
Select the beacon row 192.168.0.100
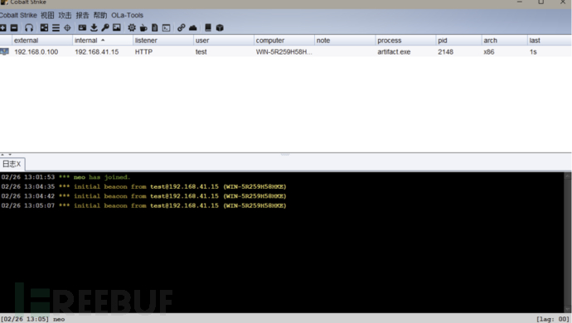[286, 52]
